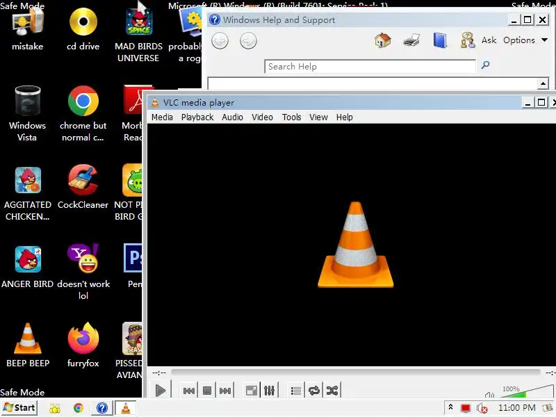Select the CockCleaner desktop icon
The height and width of the screenshot is (417, 556).
83,187
